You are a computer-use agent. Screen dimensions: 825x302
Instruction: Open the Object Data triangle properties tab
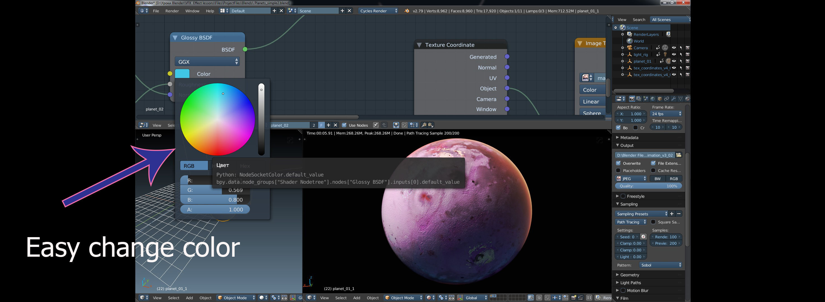tap(681, 99)
